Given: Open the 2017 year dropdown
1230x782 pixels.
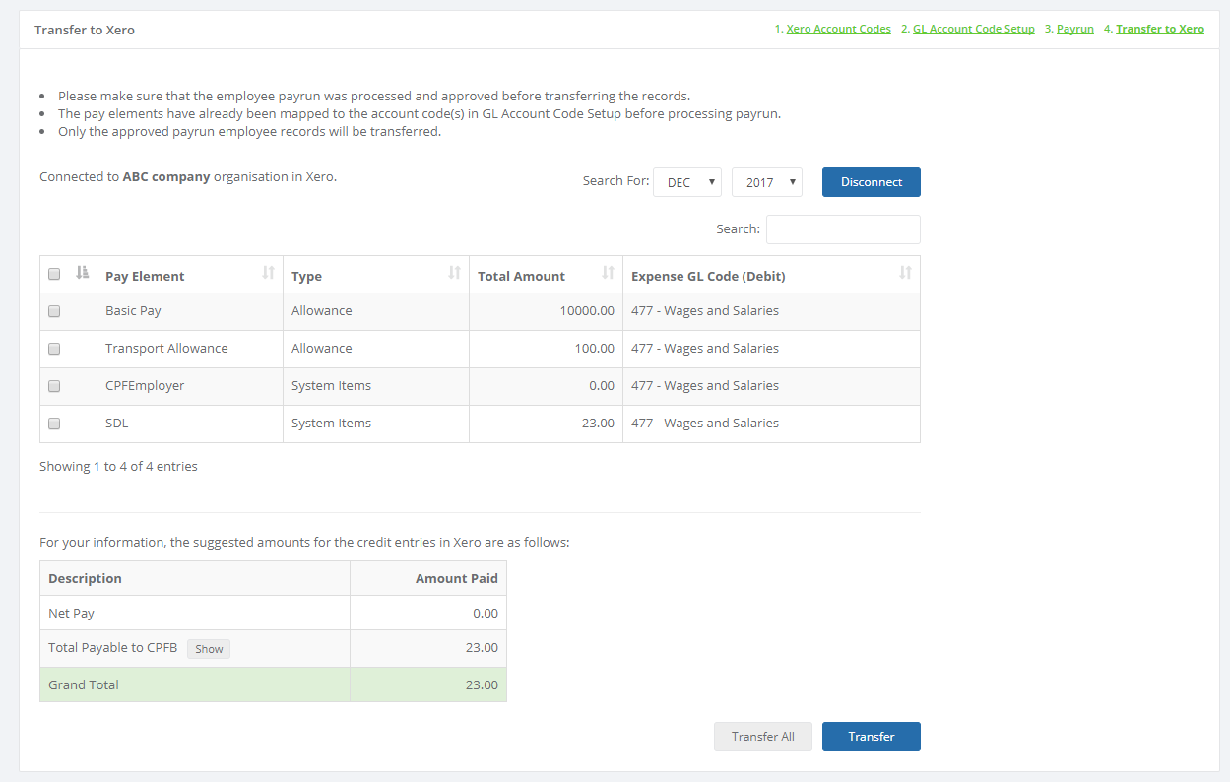Looking at the screenshot, I should click(x=767, y=182).
